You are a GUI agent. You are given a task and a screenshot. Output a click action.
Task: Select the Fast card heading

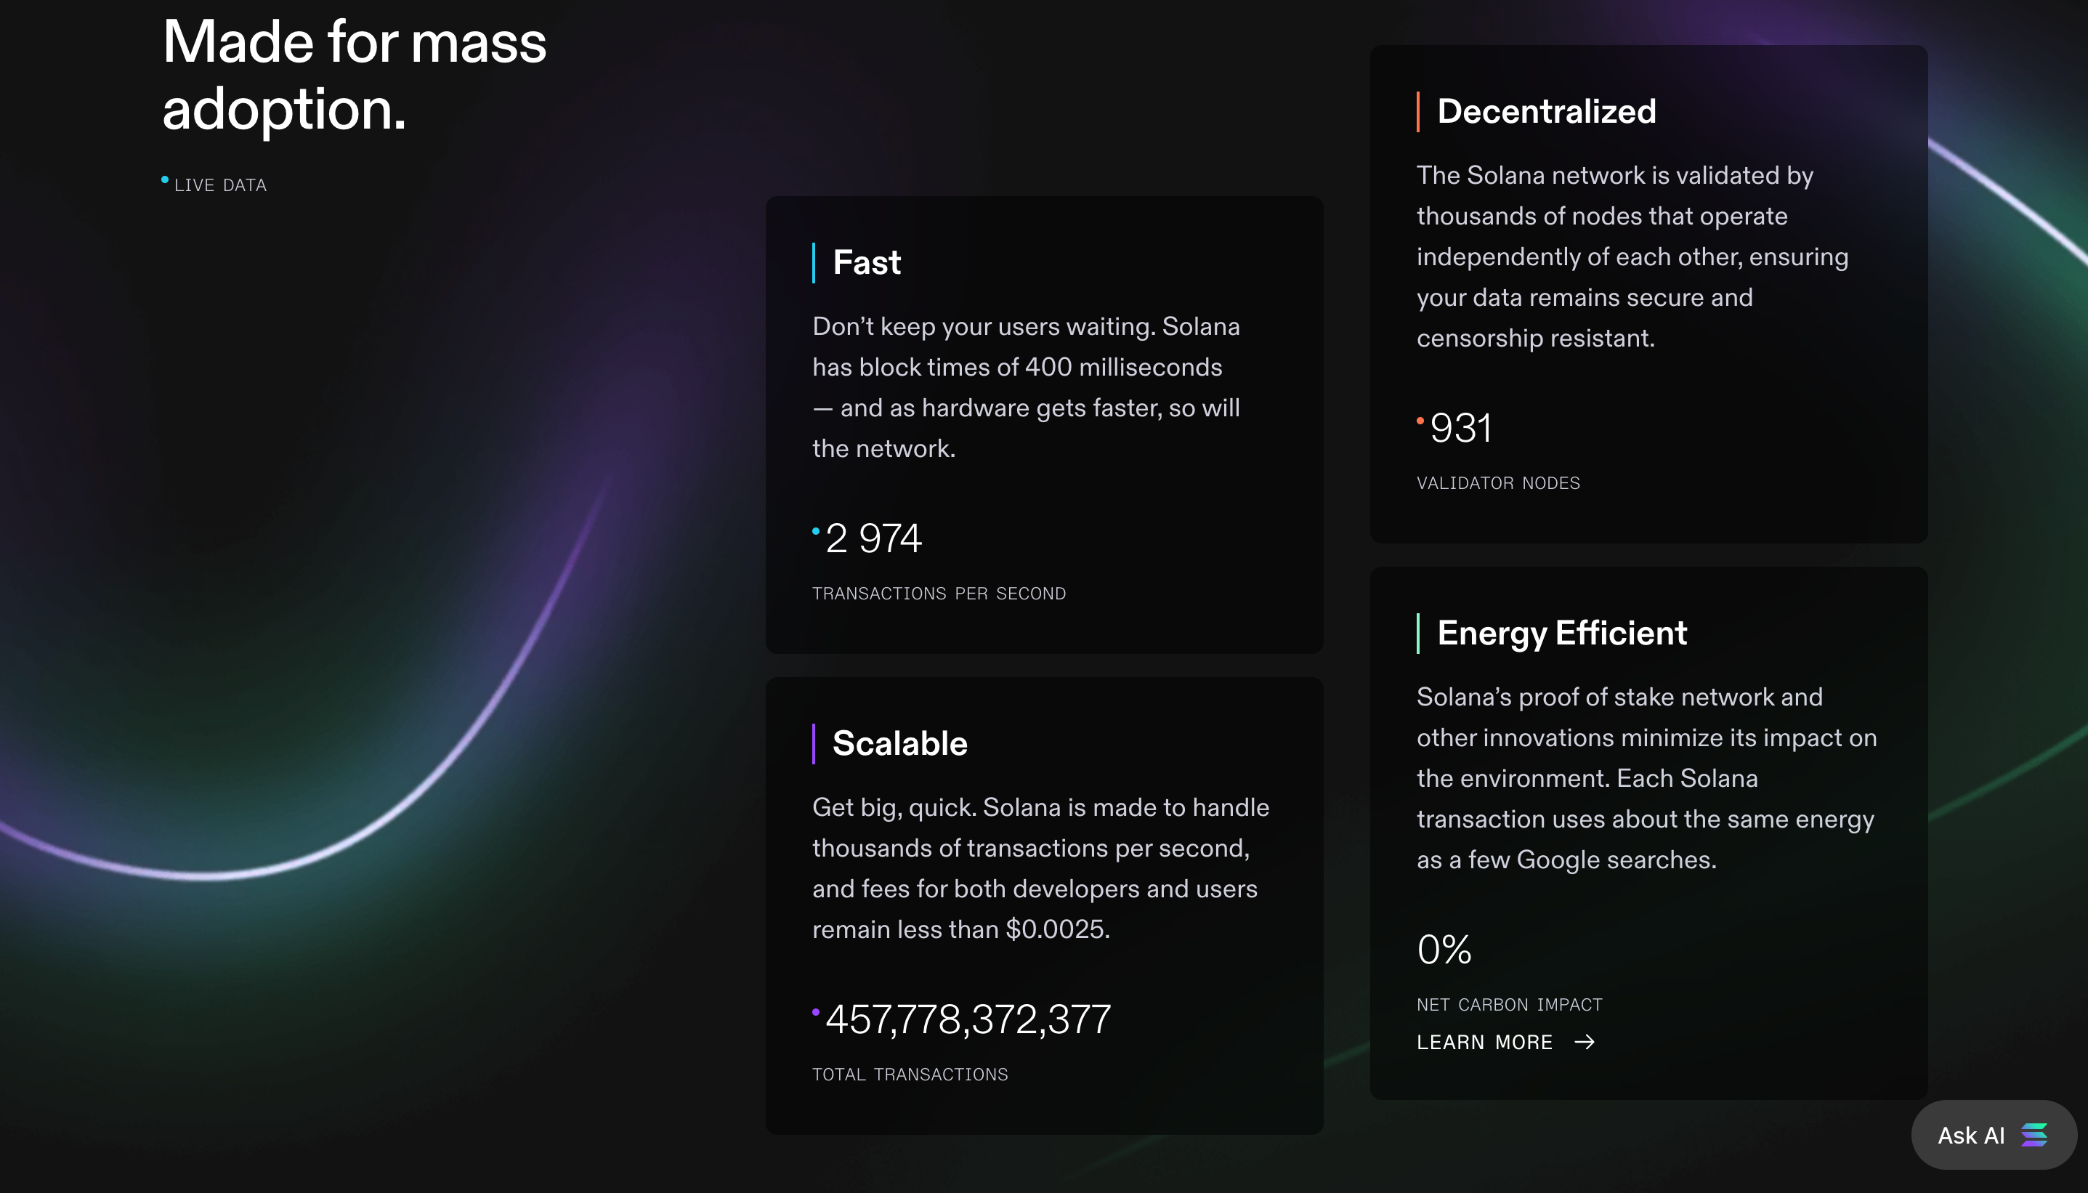pos(867,263)
